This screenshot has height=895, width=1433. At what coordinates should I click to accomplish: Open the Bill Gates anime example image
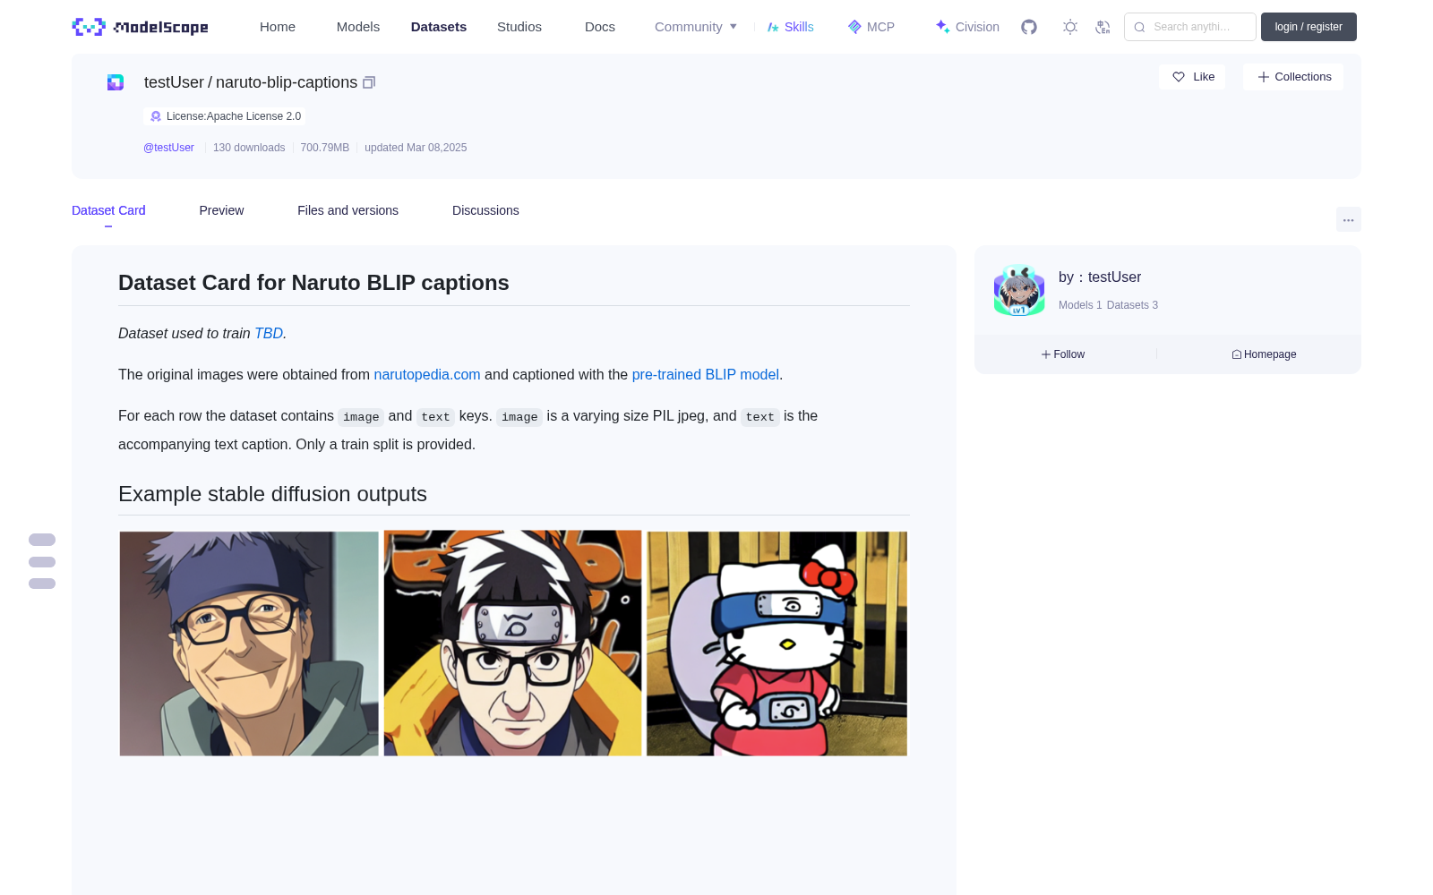(x=249, y=644)
